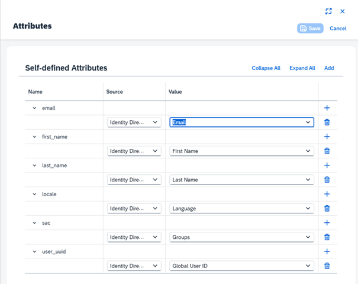Collapse the email attribute row
Image resolution: width=358 pixels, height=284 pixels.
coord(34,108)
